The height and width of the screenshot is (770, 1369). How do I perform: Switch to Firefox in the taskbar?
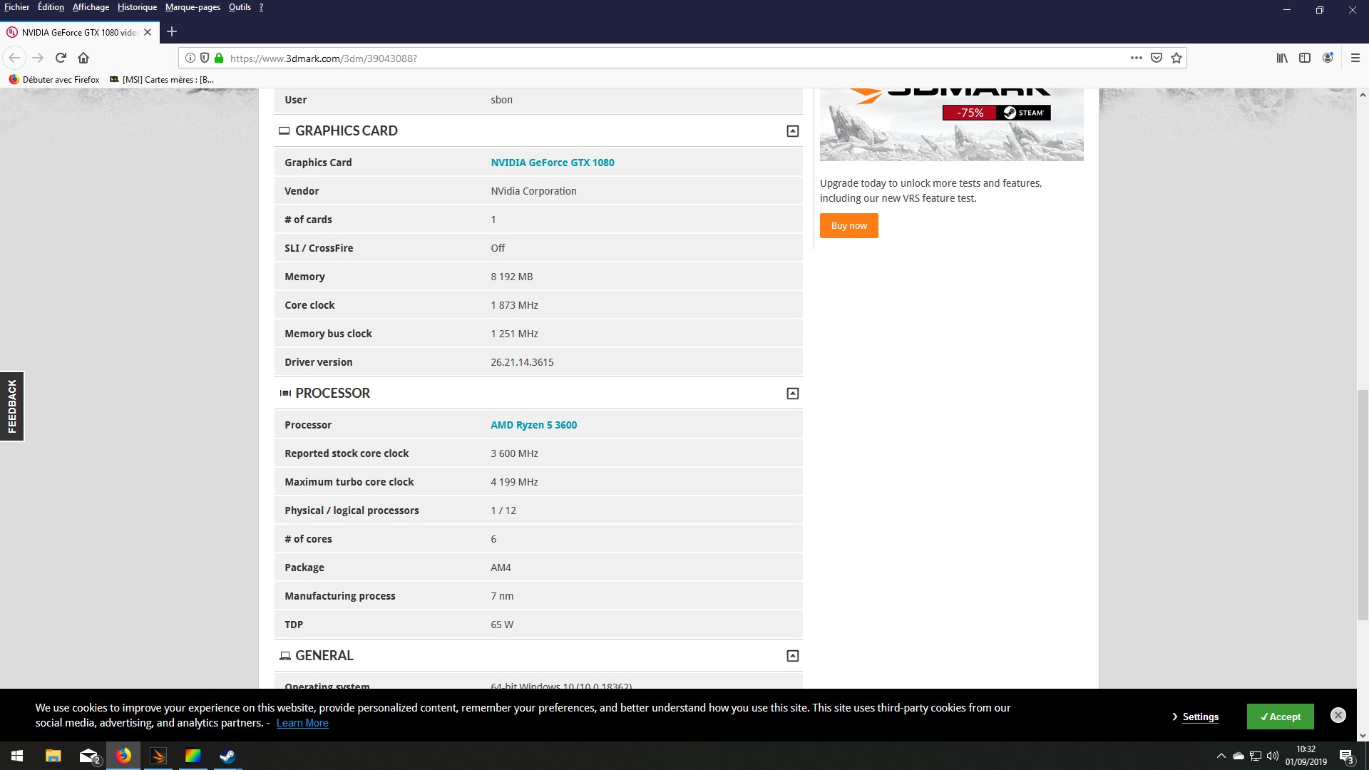click(x=123, y=756)
